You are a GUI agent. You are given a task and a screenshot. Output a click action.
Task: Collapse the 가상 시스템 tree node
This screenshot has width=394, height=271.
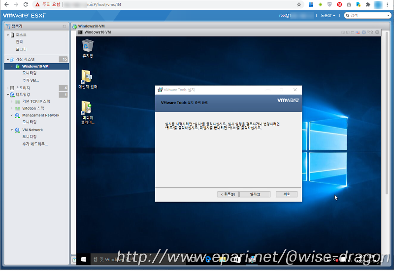tap(8, 60)
